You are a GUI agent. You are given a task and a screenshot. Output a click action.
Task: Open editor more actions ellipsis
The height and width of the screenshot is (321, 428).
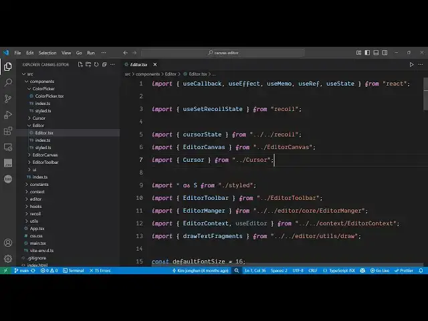(x=421, y=64)
